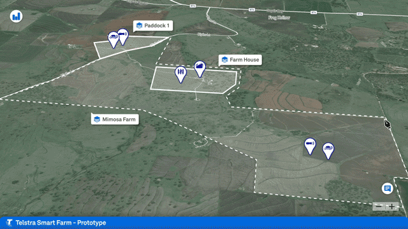This screenshot has width=408, height=229.
Task: Click the 'Telstra Smart Farm - Prototype' title
Action: point(61,223)
